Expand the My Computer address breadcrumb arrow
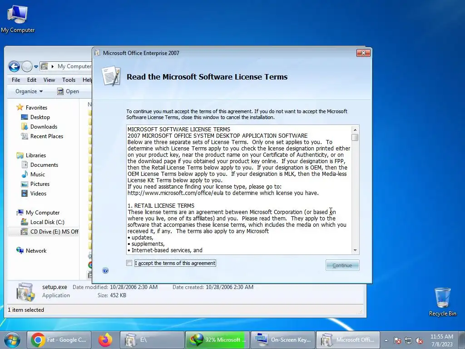 53,66
